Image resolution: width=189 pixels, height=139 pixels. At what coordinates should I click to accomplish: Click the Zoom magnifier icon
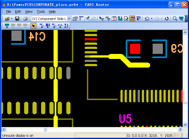[x=175, y=19]
